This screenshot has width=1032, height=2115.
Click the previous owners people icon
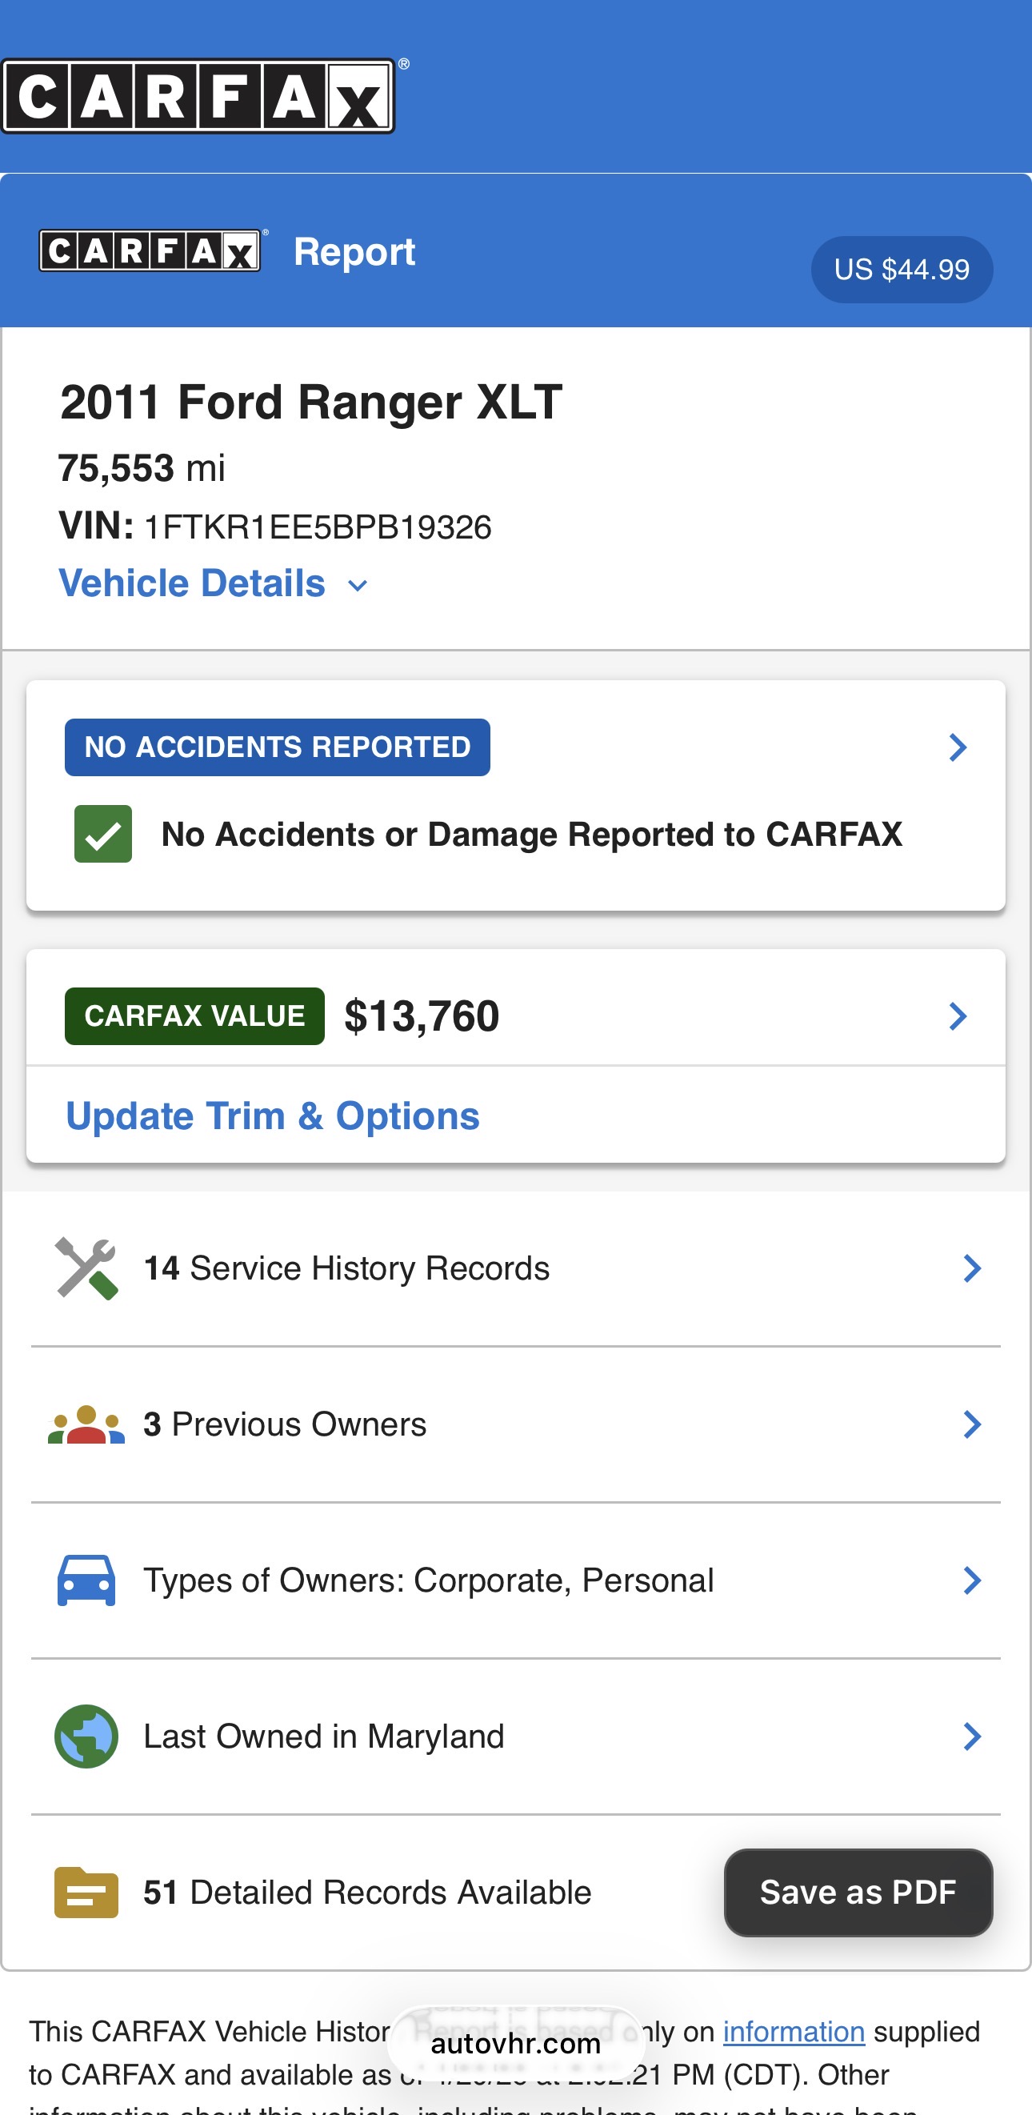86,1424
